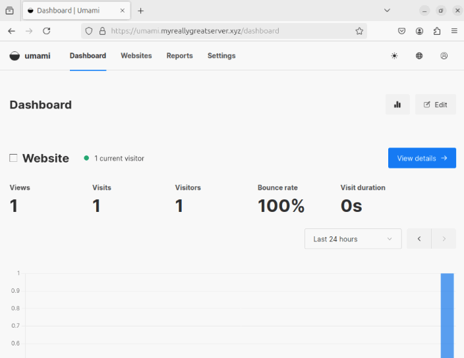Open a new browser tab with plus icon
Viewport: 464px width, 358px height.
(141, 11)
